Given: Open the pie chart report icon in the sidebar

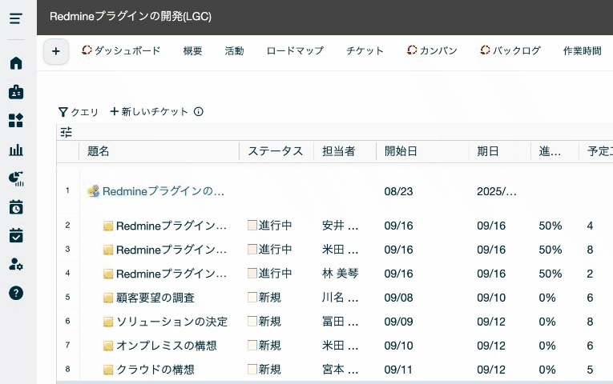Looking at the screenshot, I should [x=16, y=178].
